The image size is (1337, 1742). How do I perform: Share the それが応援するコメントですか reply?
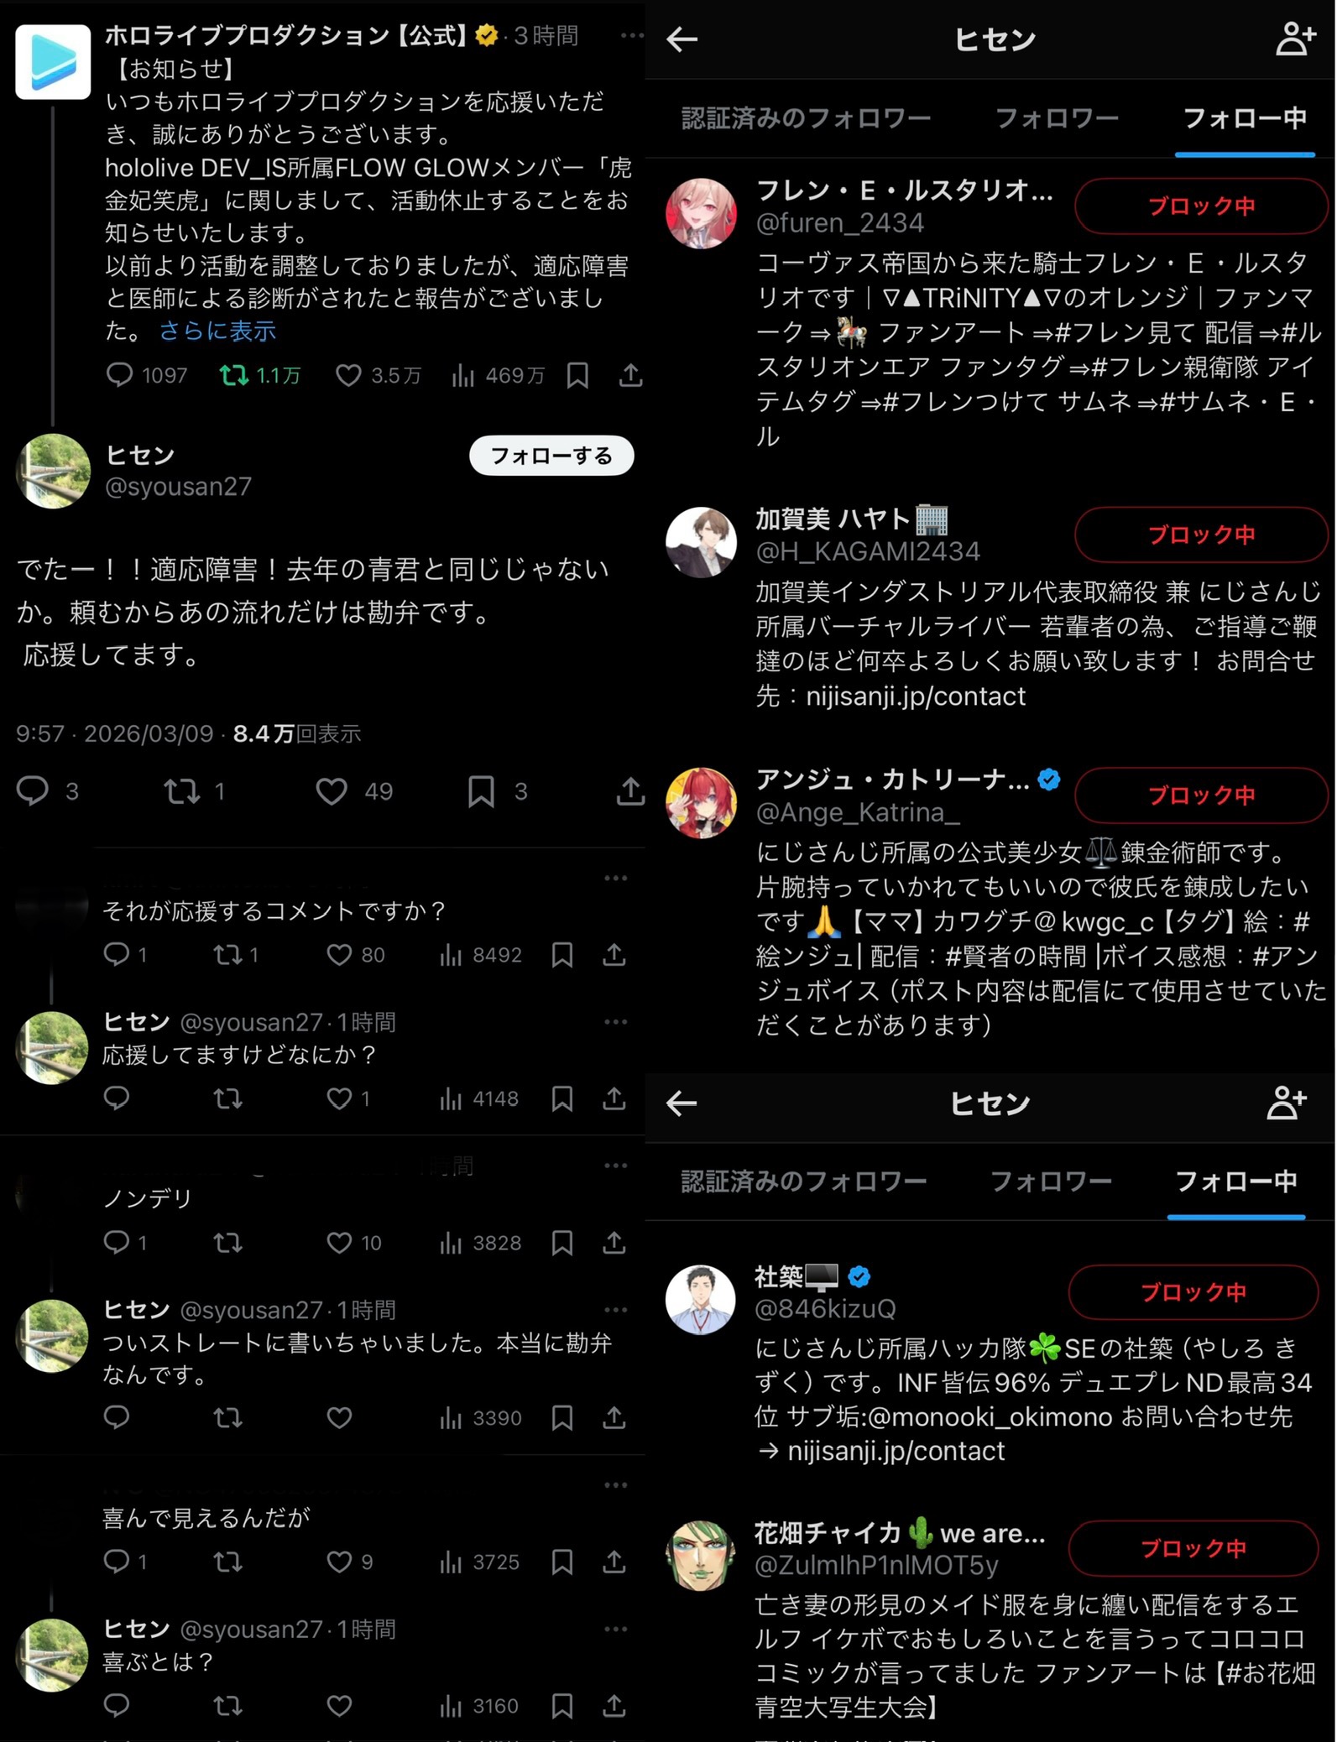tap(614, 955)
